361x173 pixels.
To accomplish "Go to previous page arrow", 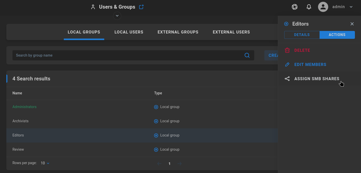I will tap(159, 164).
